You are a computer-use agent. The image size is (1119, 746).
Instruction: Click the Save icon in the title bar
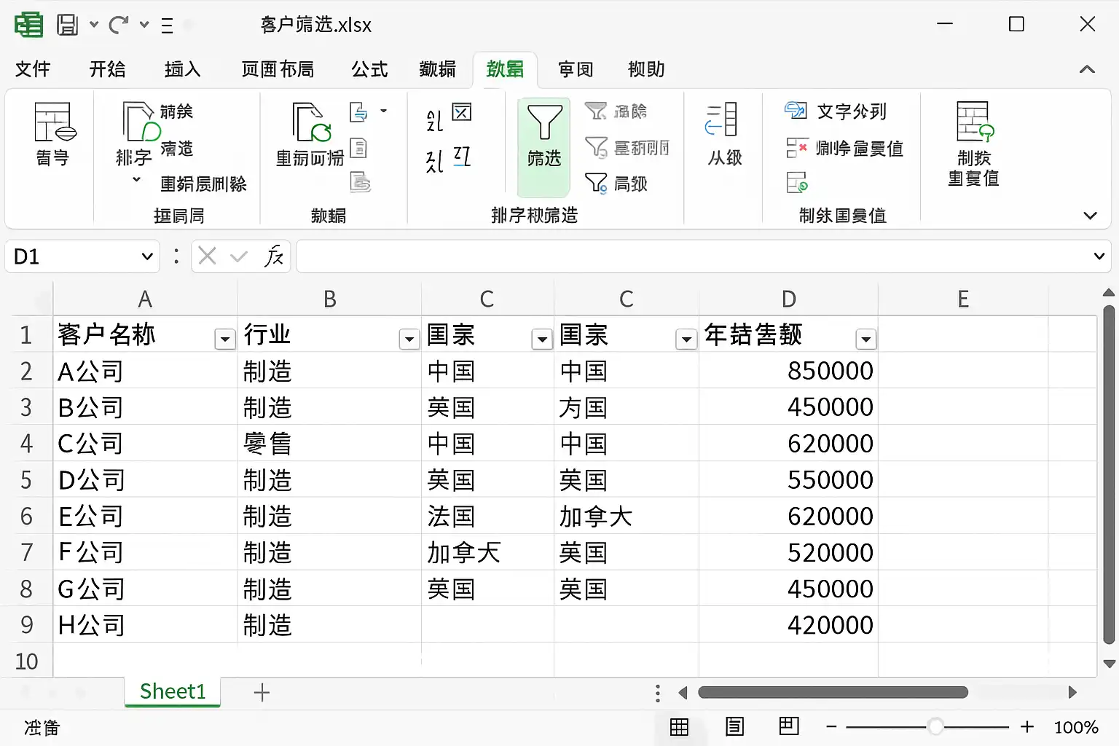[68, 25]
